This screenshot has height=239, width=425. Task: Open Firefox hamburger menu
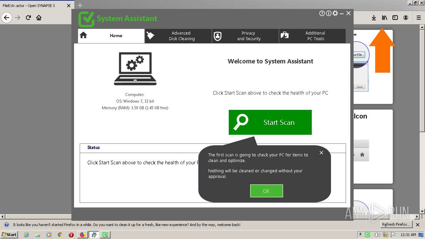pos(418,18)
